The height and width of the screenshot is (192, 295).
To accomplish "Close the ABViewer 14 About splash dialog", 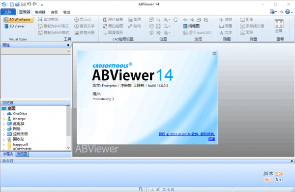I will click(214, 54).
